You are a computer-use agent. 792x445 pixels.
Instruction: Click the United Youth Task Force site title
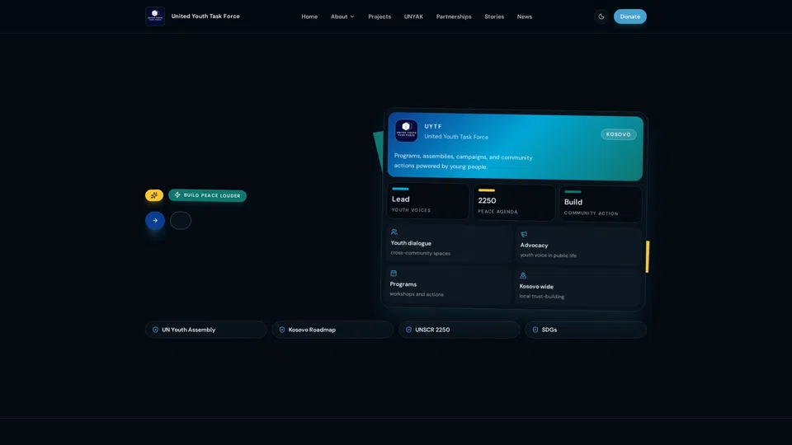click(x=205, y=16)
